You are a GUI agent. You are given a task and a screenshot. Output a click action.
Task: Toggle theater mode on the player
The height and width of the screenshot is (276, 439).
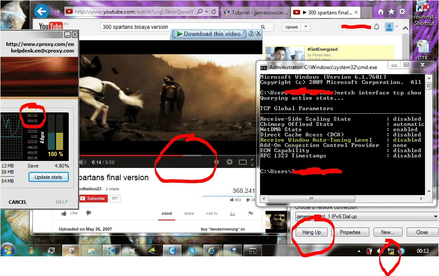(x=242, y=162)
